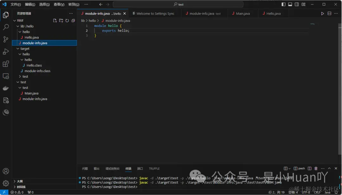Viewport: 342px width, 195px height.
Task: Collapse the lib\hello folder
Action: (x=44, y=26)
